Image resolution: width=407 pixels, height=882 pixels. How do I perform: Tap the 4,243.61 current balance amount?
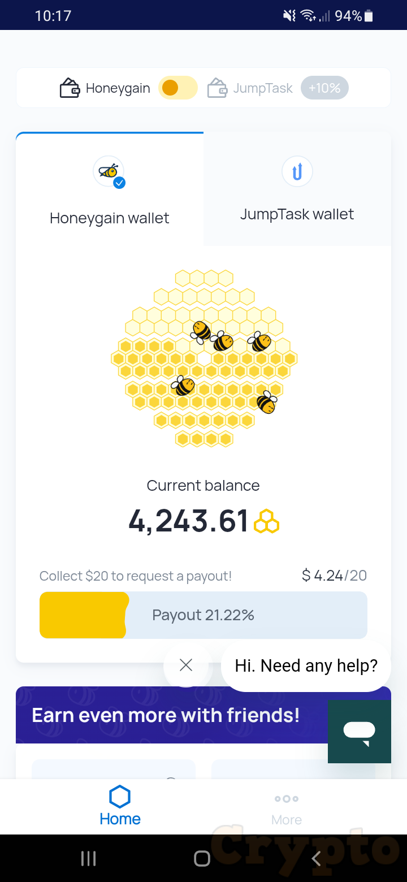pyautogui.click(x=189, y=521)
